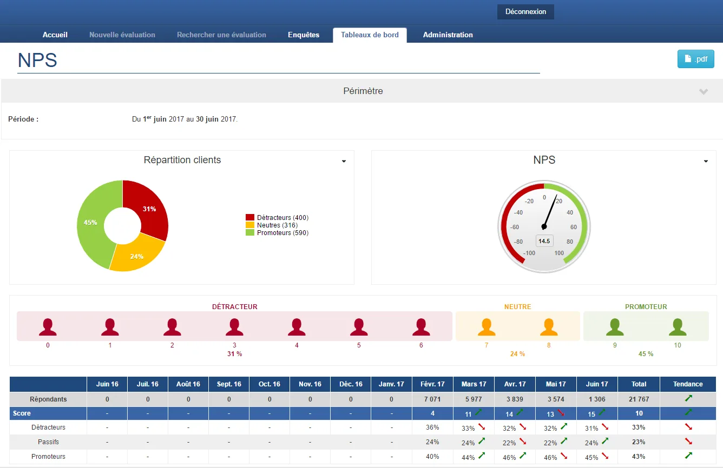Switch to Tableaux de bord tab
This screenshot has height=468, width=723.
pos(370,35)
